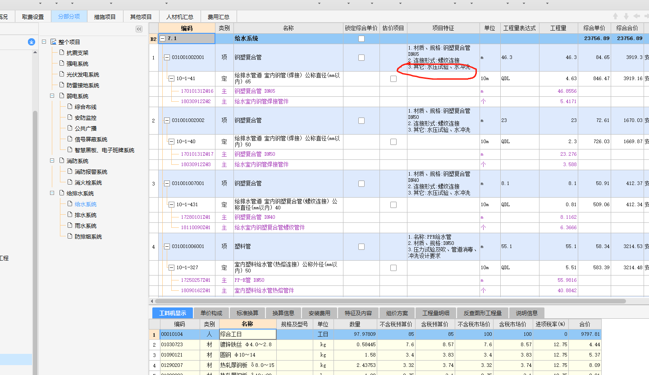
Task: Click the 综合工日 name cell input
Action: [x=247, y=334]
